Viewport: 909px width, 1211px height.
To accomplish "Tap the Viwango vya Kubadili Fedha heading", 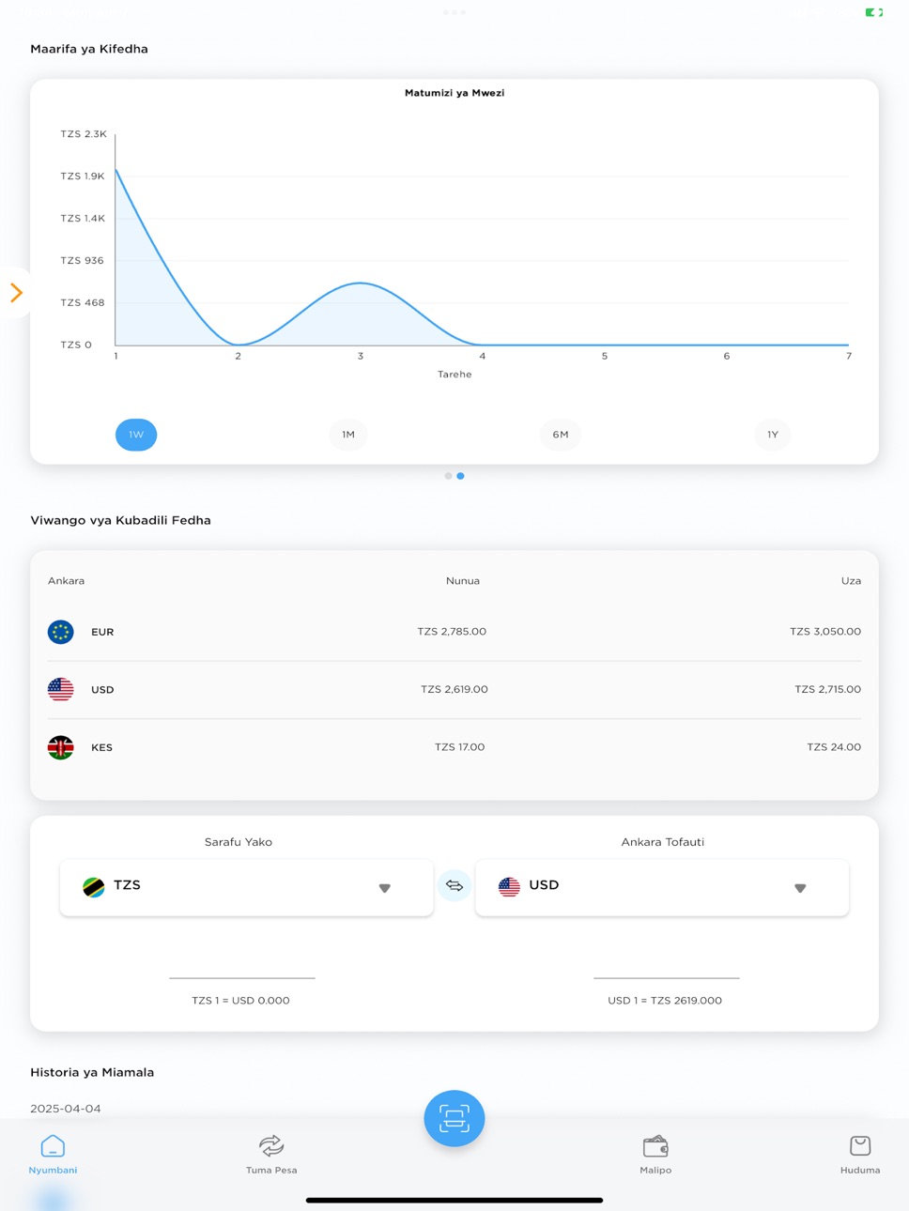I will click(x=120, y=520).
